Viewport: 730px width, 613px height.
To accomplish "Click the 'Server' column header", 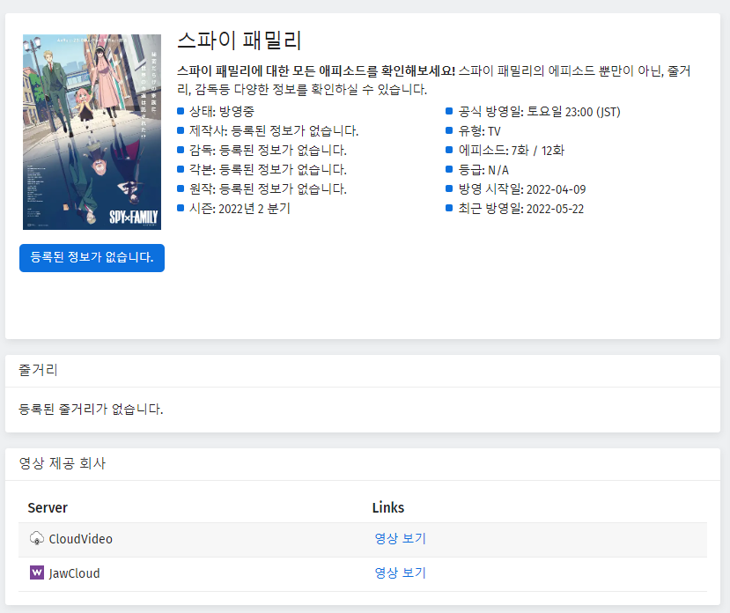I will pyautogui.click(x=48, y=507).
